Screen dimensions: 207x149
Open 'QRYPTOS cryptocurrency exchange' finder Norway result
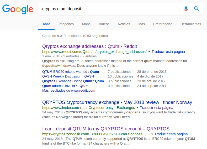[x=117, y=102]
